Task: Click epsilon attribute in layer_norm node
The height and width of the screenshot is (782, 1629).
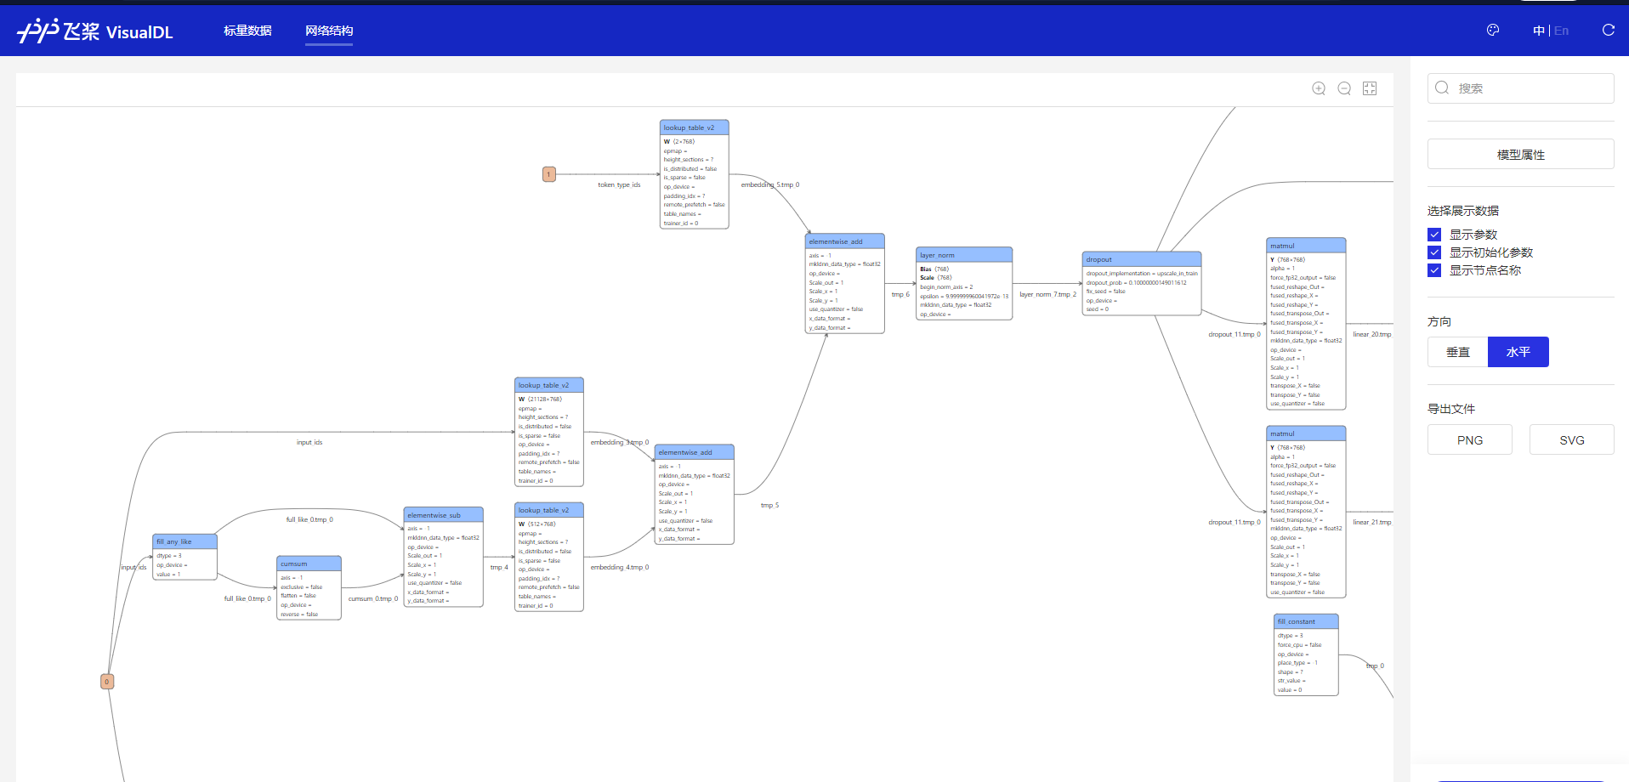Action: pyautogui.click(x=964, y=296)
